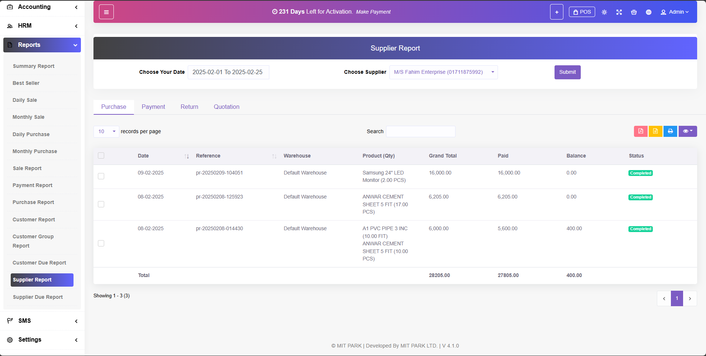Image resolution: width=706 pixels, height=356 pixels.
Task: Tick the select-all checkbox in table header
Action: (101, 156)
